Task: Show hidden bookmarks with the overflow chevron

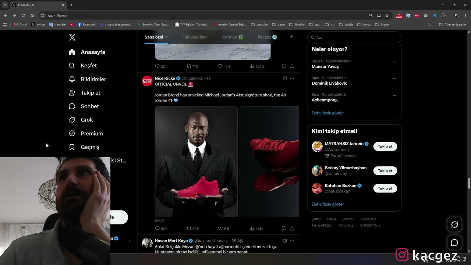Action: coord(429,25)
